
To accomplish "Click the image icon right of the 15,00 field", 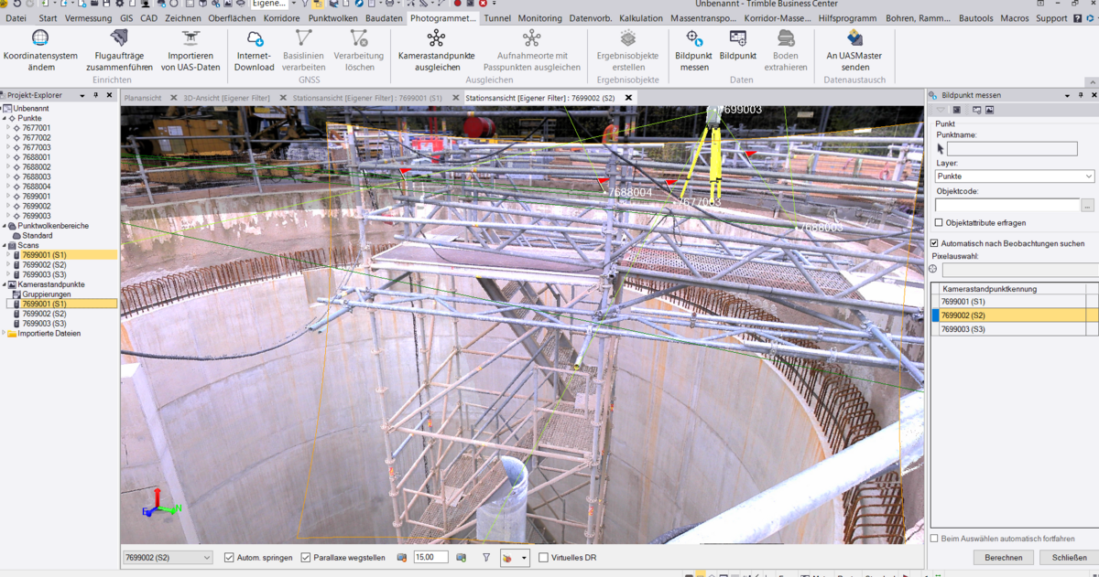I will point(461,557).
